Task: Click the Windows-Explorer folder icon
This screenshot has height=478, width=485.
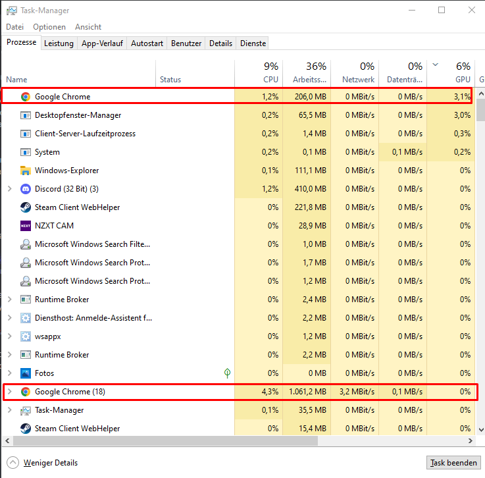Action: [x=26, y=171]
